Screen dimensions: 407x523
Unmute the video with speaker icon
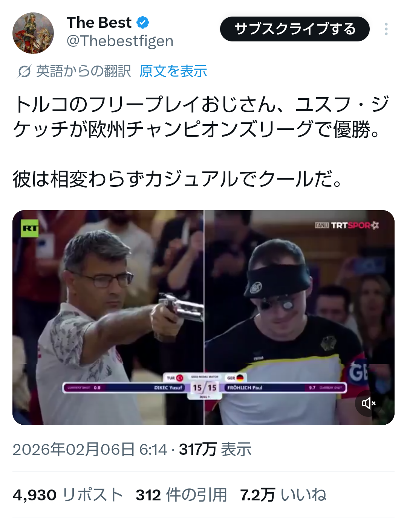click(x=369, y=403)
